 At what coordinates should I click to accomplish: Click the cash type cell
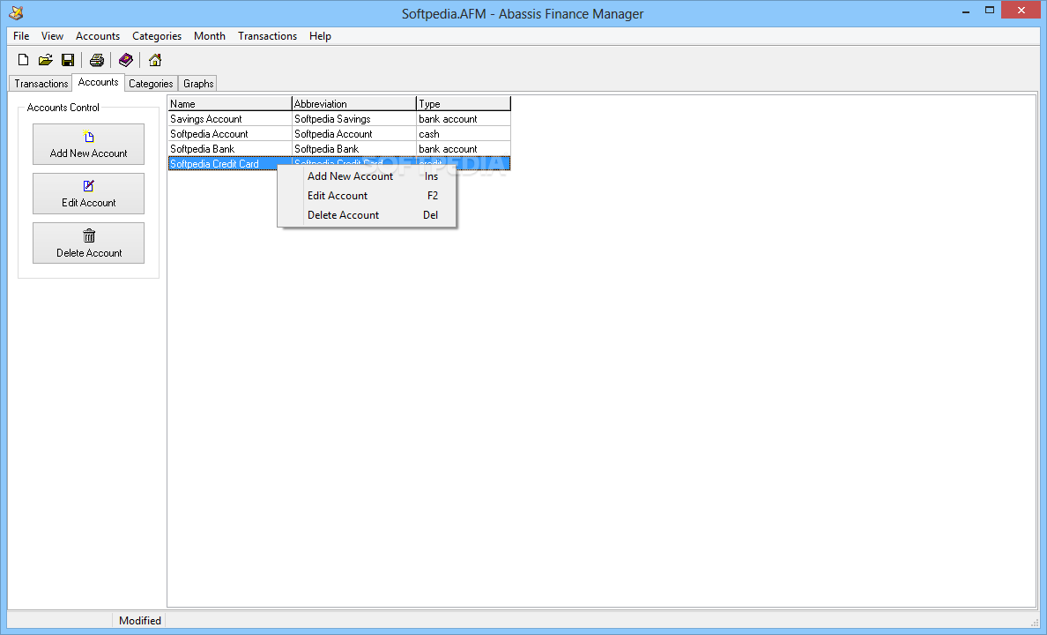pos(464,134)
